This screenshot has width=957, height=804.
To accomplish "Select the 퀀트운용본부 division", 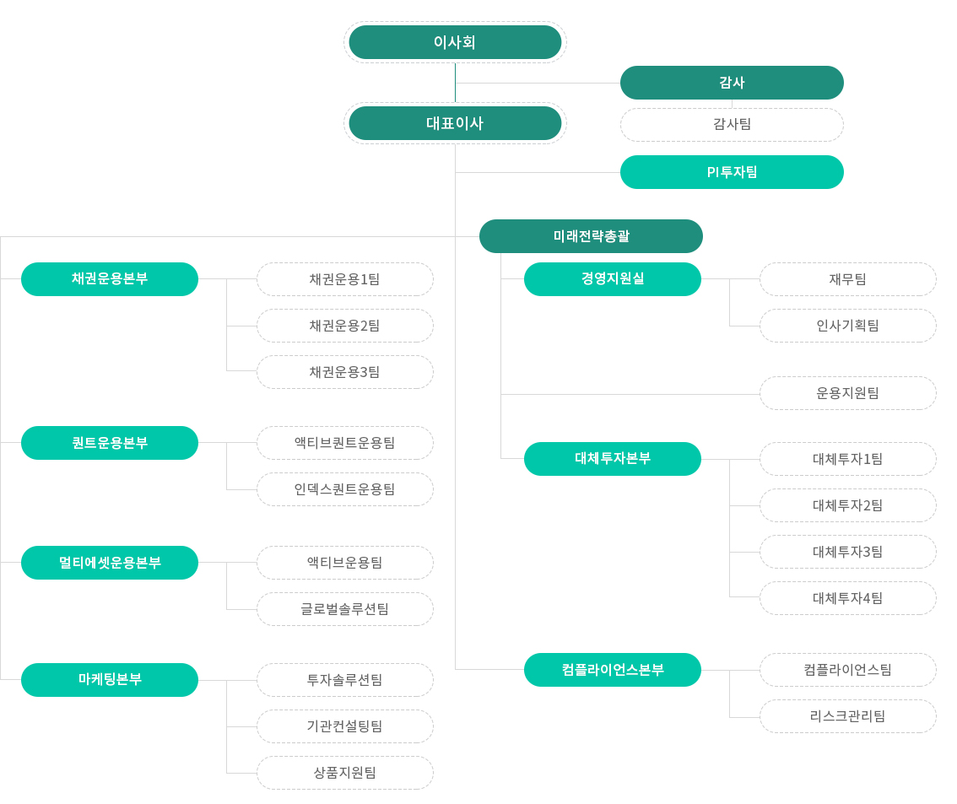I will pyautogui.click(x=110, y=443).
